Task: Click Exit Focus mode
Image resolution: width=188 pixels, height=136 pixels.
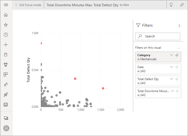Action: point(28,5)
